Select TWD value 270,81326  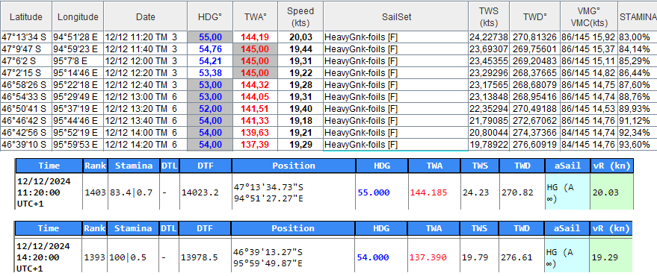click(x=534, y=37)
